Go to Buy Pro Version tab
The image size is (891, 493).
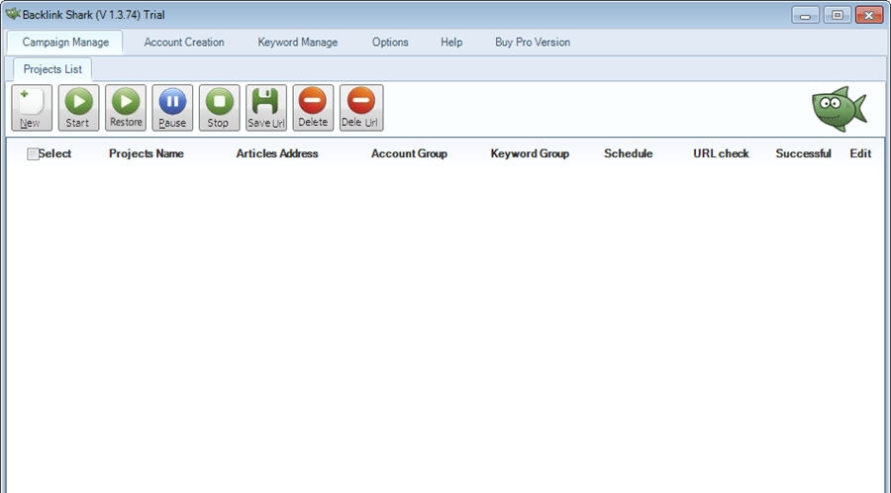(533, 42)
